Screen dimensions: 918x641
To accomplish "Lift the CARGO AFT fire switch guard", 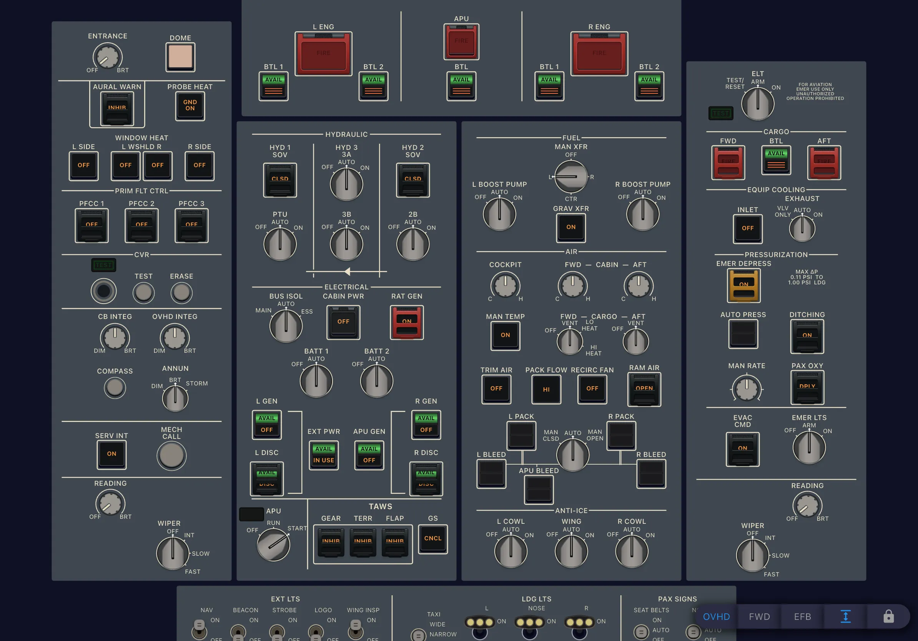I will pos(824,163).
